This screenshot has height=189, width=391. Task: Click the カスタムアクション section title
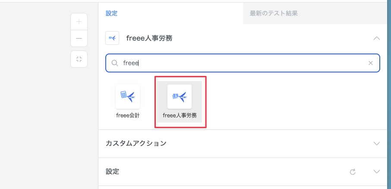click(x=136, y=143)
